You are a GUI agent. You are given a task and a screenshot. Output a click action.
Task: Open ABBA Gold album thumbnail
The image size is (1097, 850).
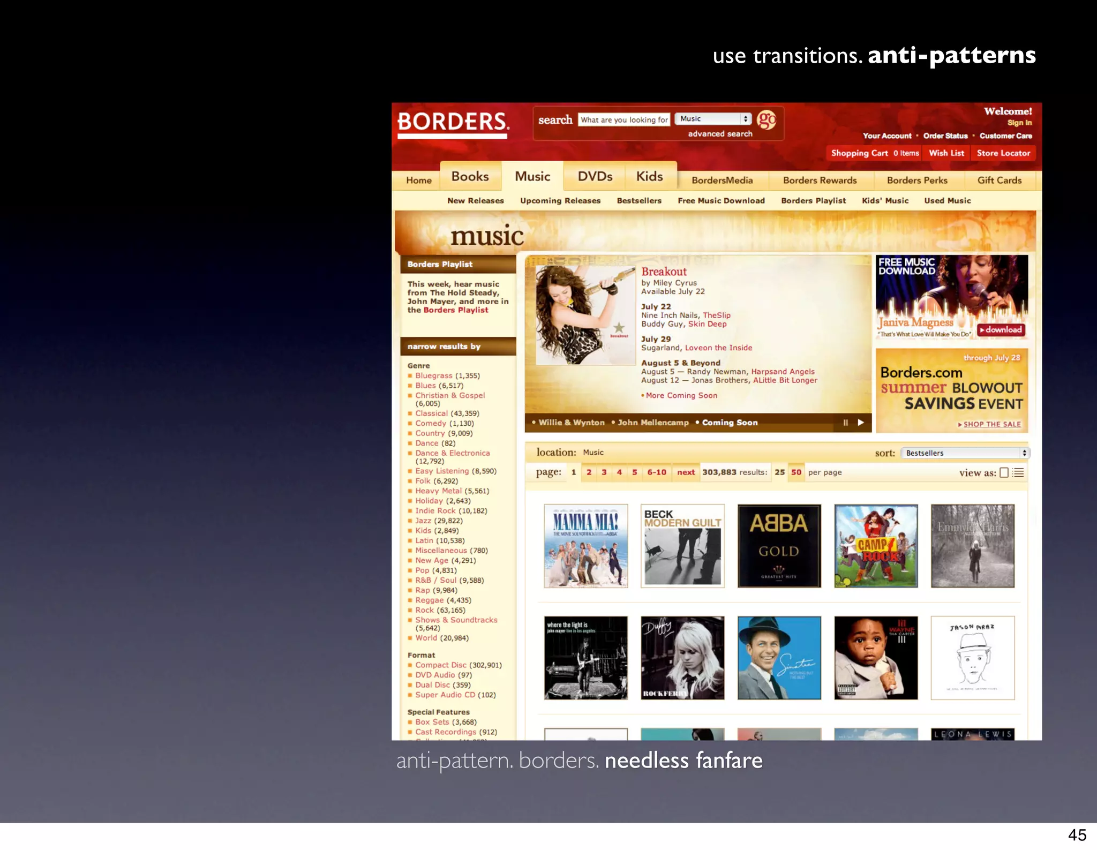tap(779, 546)
